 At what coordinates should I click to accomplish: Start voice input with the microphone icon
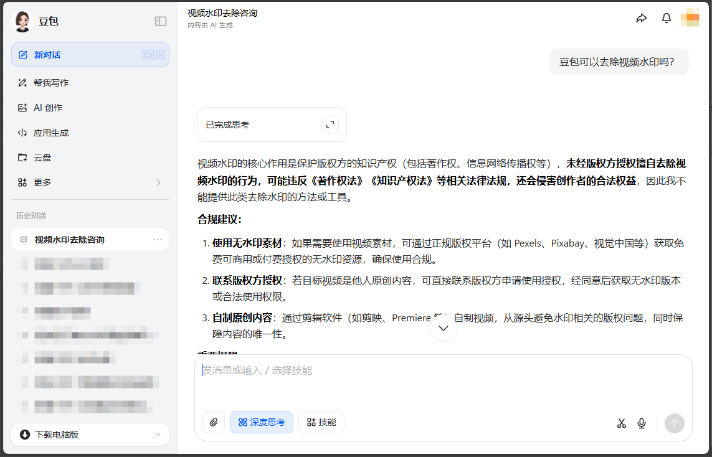click(642, 423)
